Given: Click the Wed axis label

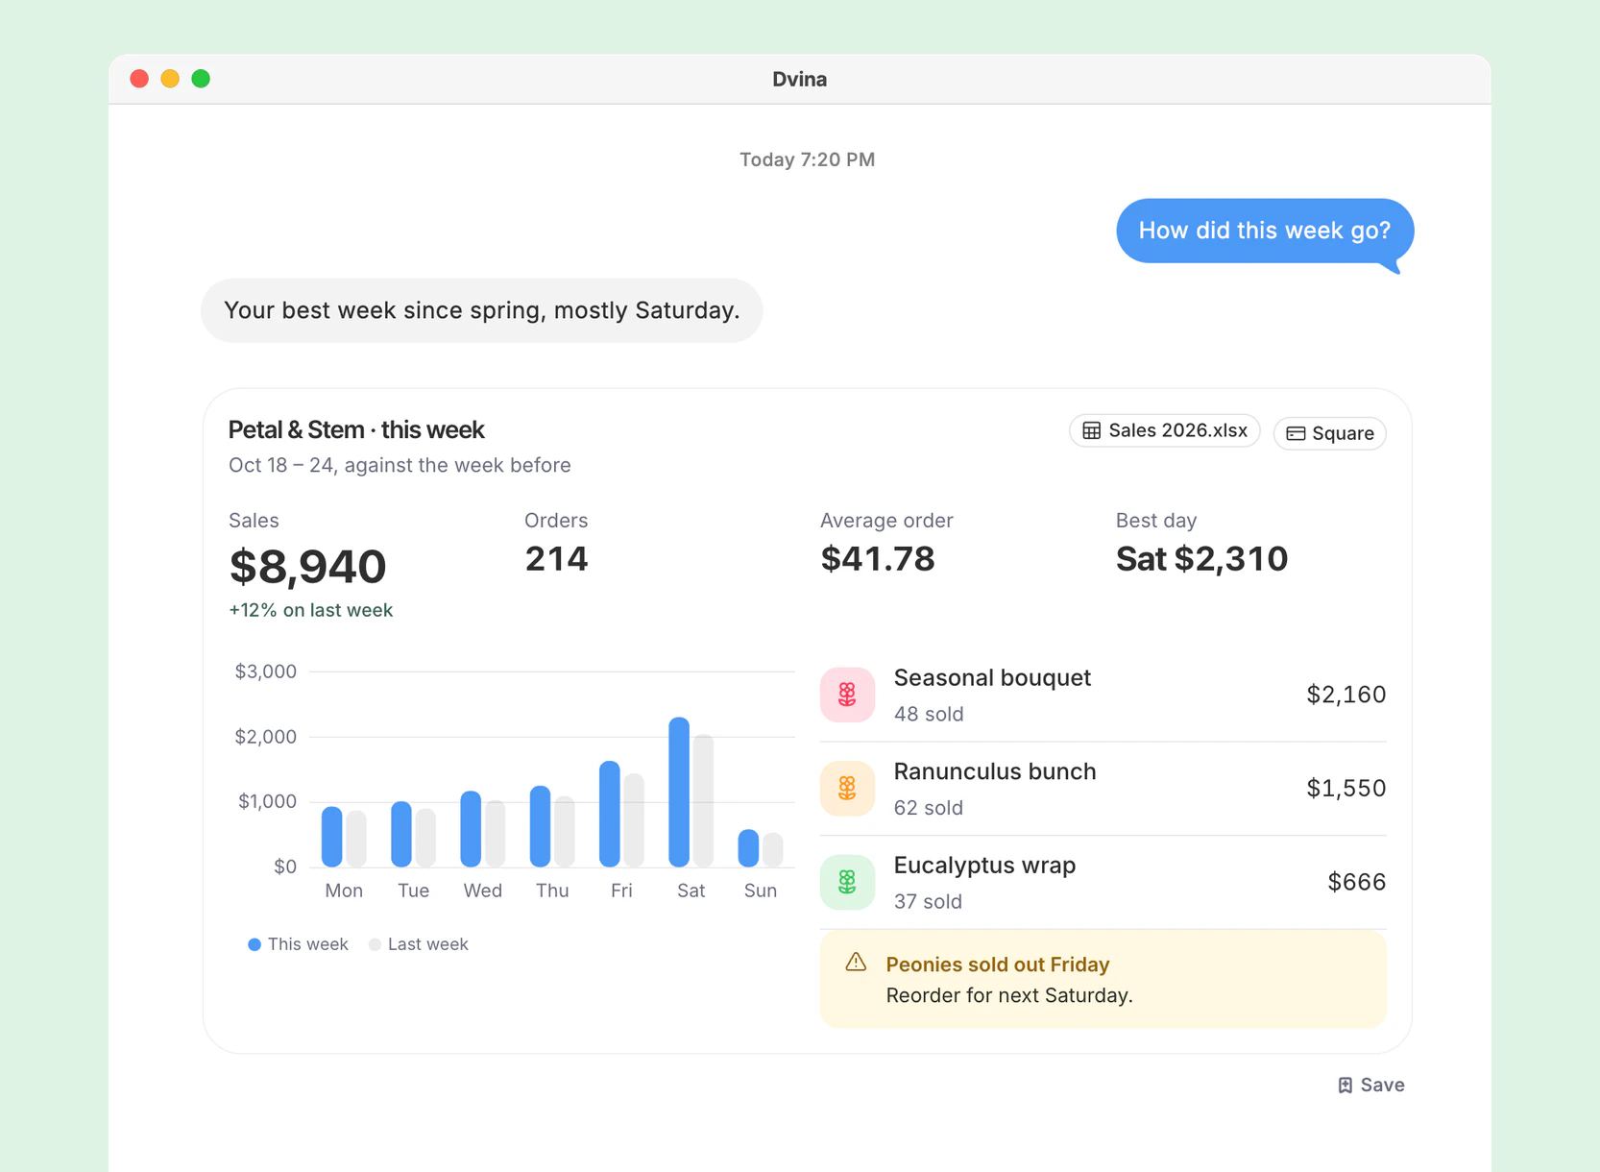Looking at the screenshot, I should click(482, 891).
